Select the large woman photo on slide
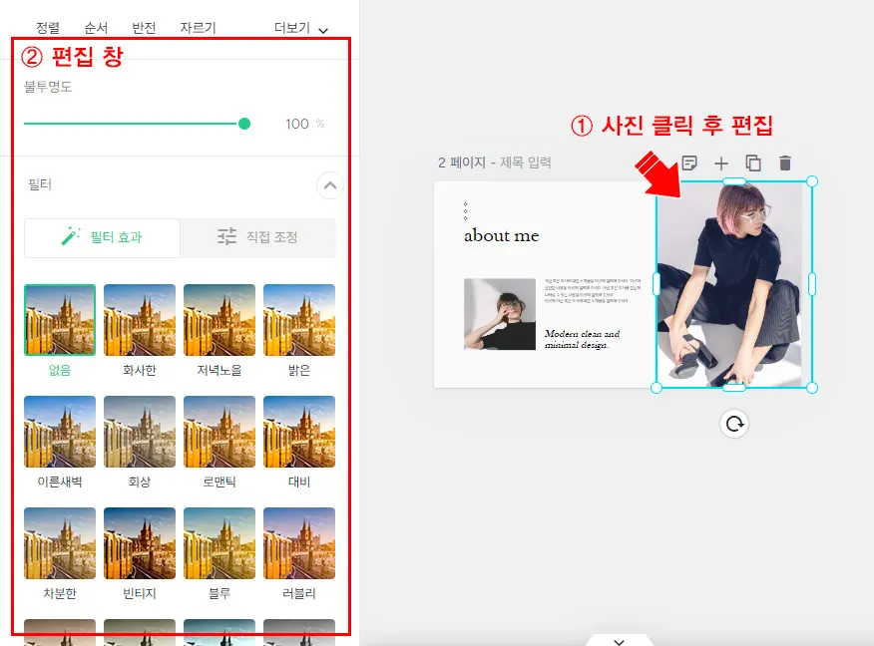Screen dimensions: 874x646 point(734,284)
